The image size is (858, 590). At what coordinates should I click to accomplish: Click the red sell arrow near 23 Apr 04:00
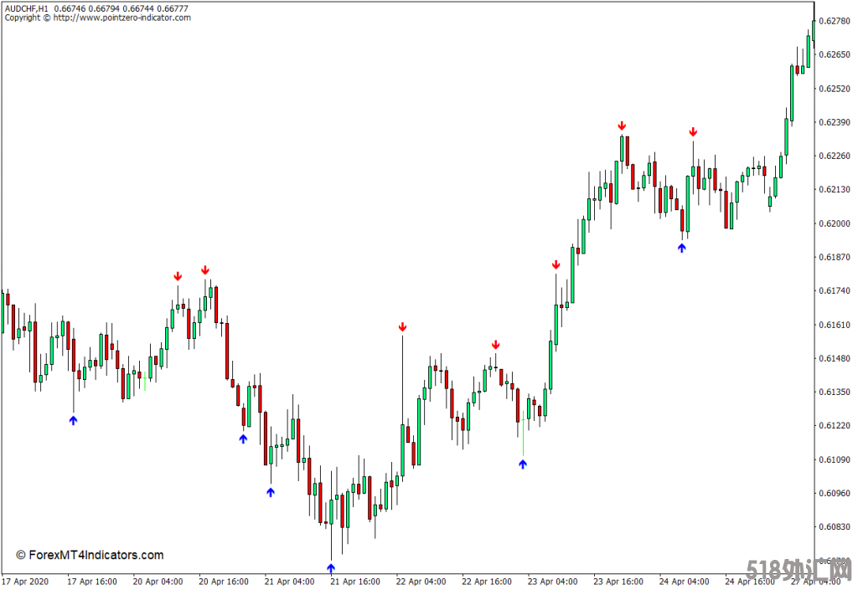pyautogui.click(x=556, y=265)
